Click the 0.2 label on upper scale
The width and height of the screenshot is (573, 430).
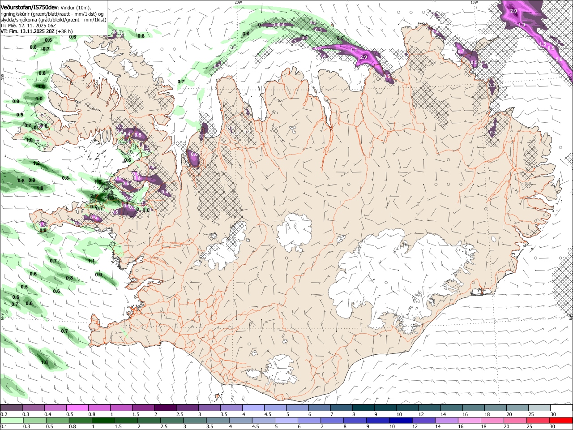pos(4,414)
